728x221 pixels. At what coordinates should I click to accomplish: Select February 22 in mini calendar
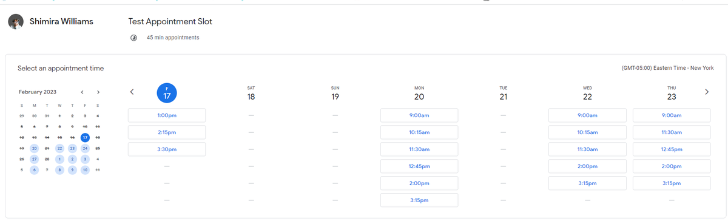pyautogui.click(x=59, y=148)
